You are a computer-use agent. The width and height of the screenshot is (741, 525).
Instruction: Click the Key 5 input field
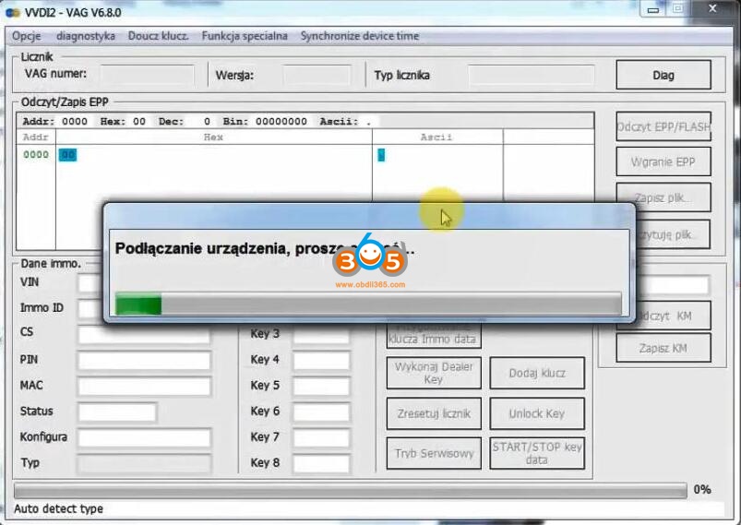pos(321,386)
